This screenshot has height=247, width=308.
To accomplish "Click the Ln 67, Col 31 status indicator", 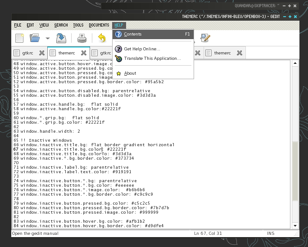I will [x=208, y=234].
